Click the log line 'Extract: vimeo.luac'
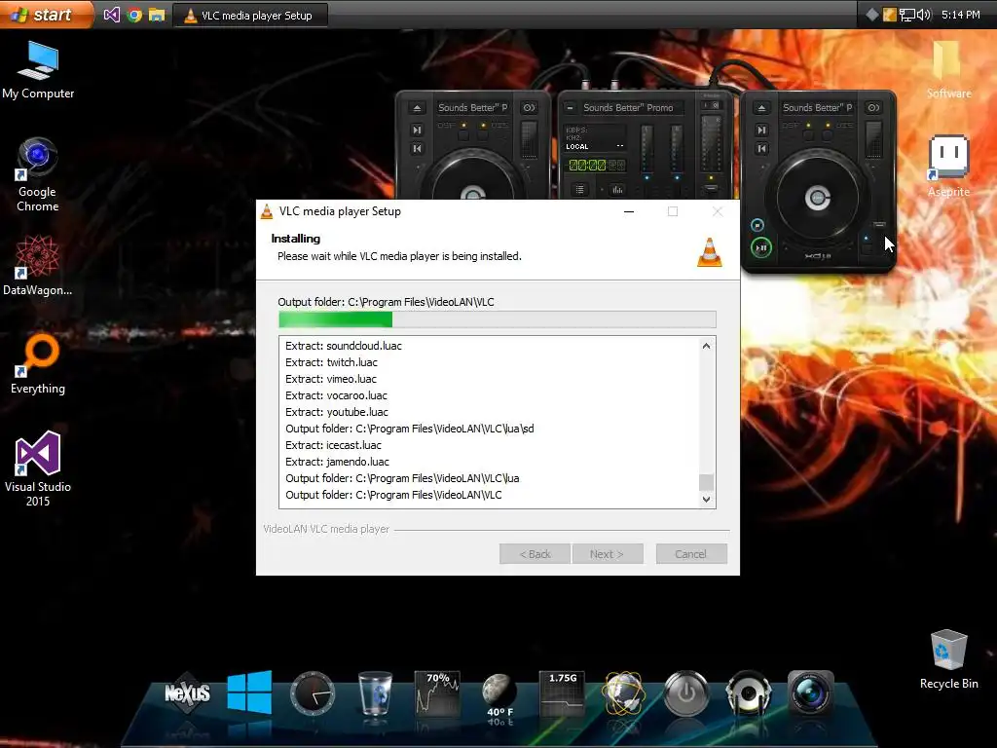The width and height of the screenshot is (997, 748). click(331, 379)
